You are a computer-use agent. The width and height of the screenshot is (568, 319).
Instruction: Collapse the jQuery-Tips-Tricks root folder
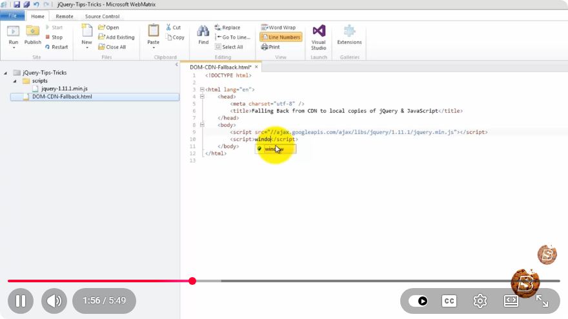5,73
